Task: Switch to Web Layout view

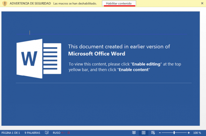Action: [x=153, y=133]
